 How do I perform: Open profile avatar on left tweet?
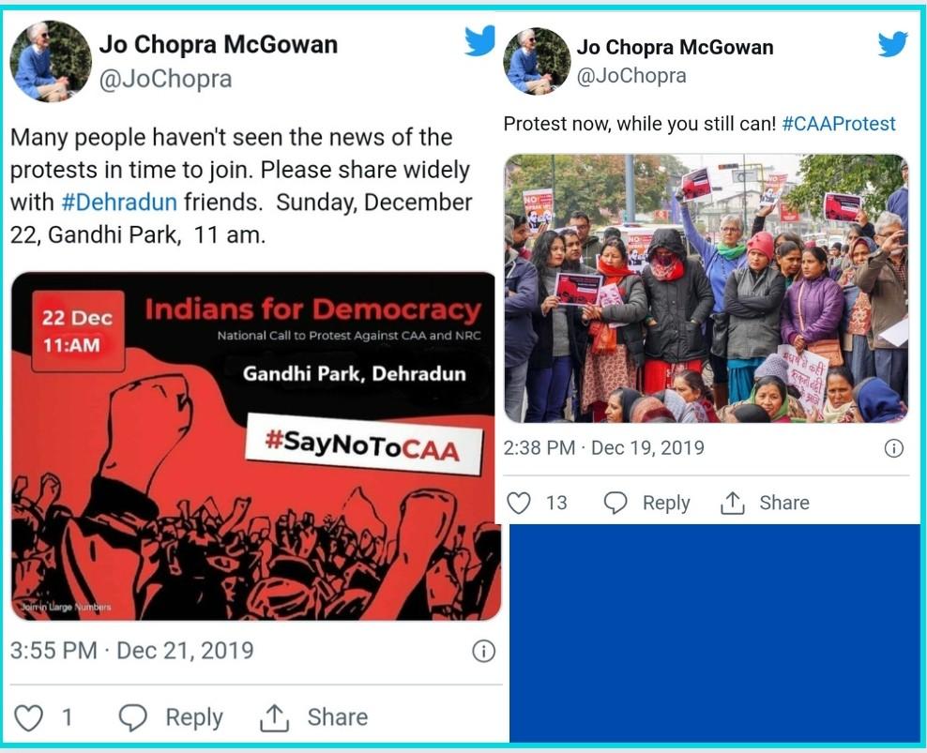[x=51, y=62]
